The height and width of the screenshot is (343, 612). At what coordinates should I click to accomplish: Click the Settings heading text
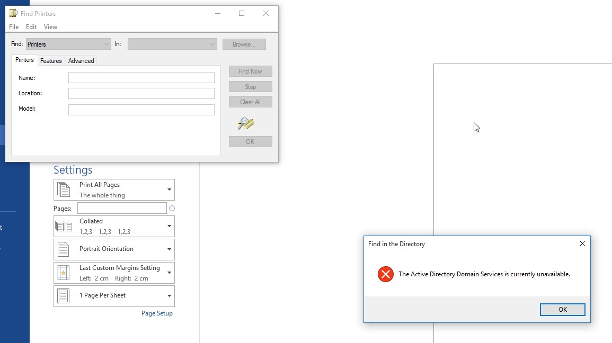pyautogui.click(x=73, y=170)
